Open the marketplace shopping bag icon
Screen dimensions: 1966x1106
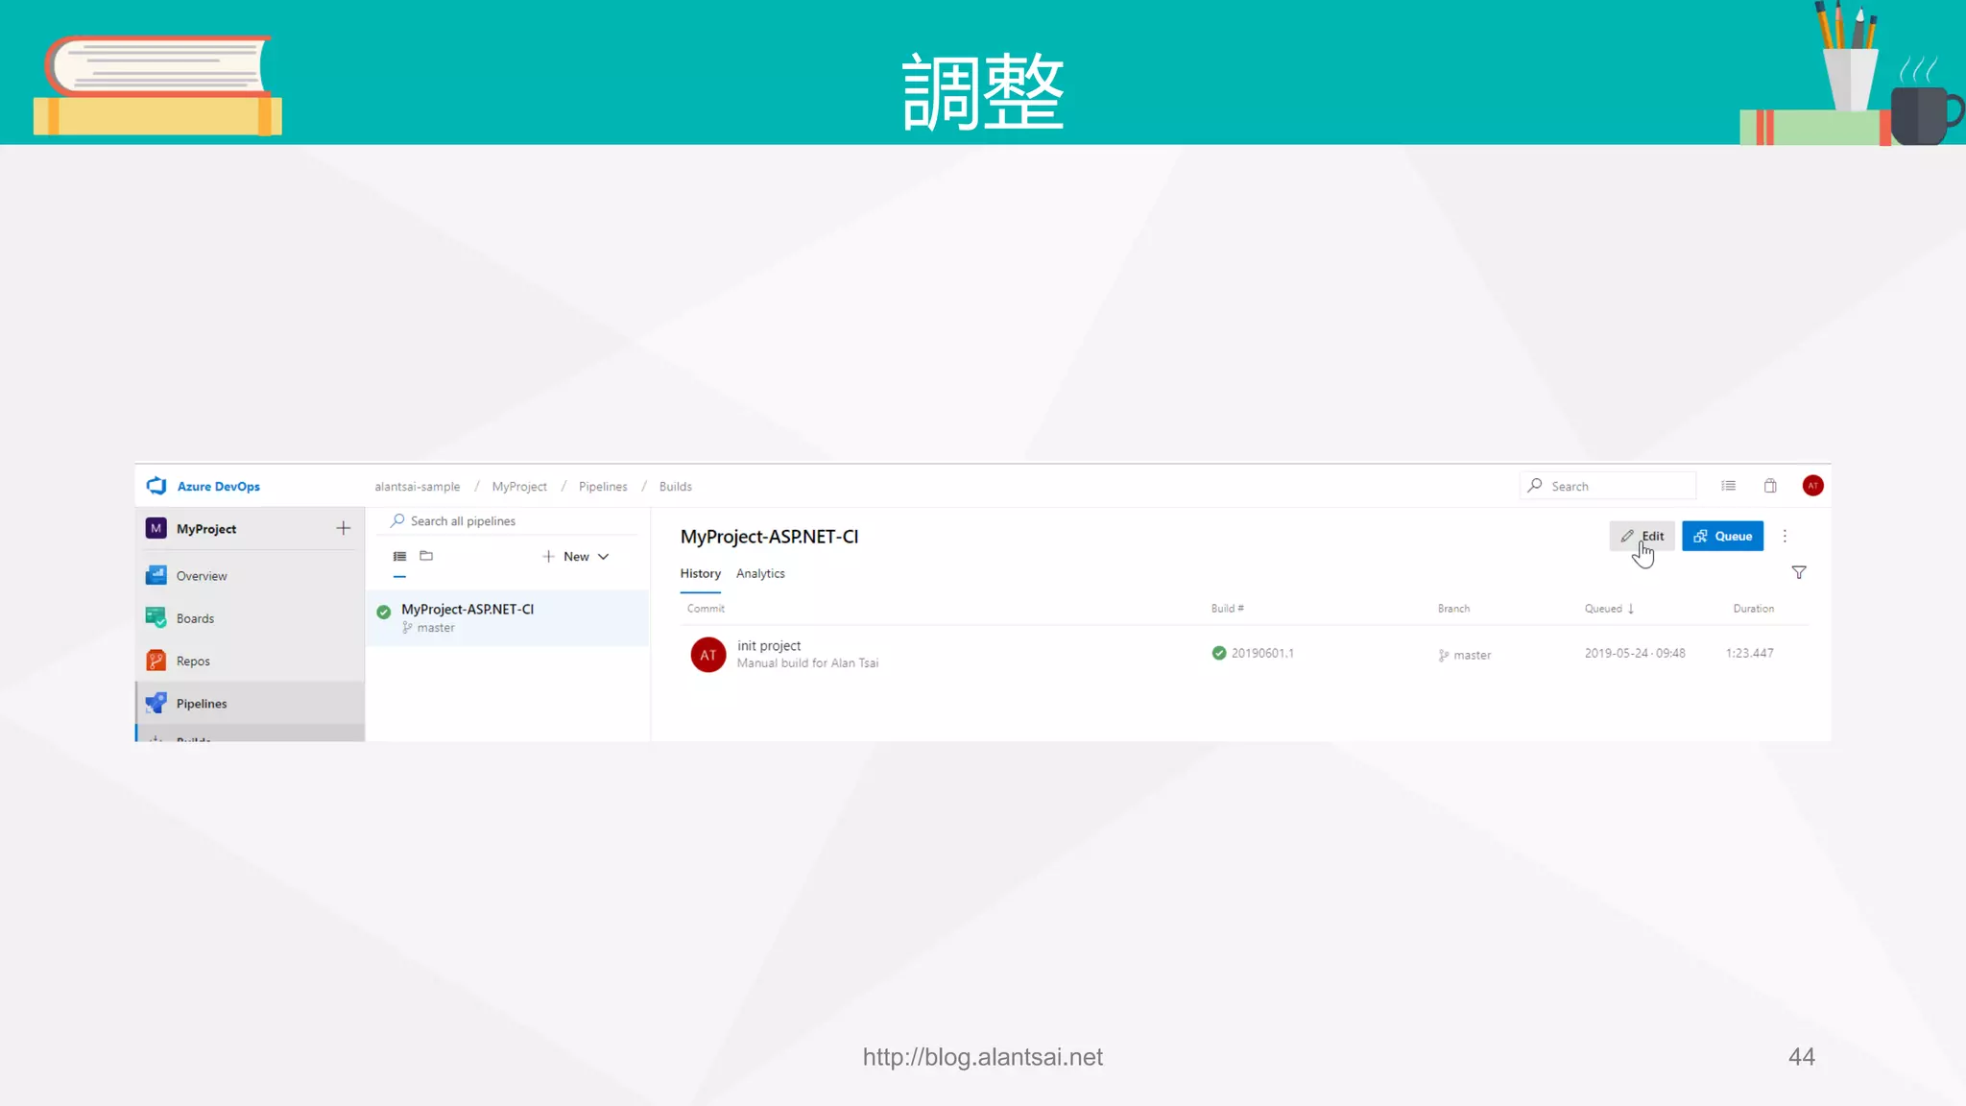pyautogui.click(x=1770, y=486)
